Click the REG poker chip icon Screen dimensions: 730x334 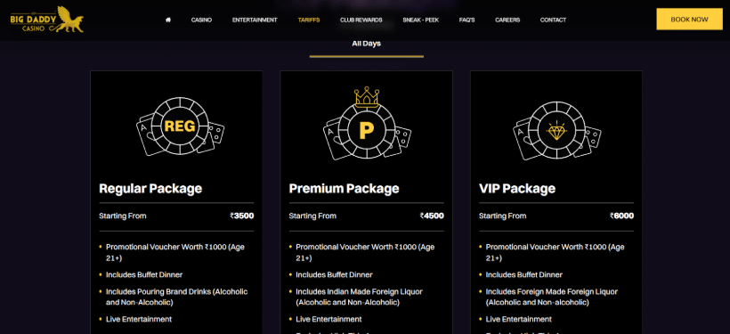click(x=180, y=126)
